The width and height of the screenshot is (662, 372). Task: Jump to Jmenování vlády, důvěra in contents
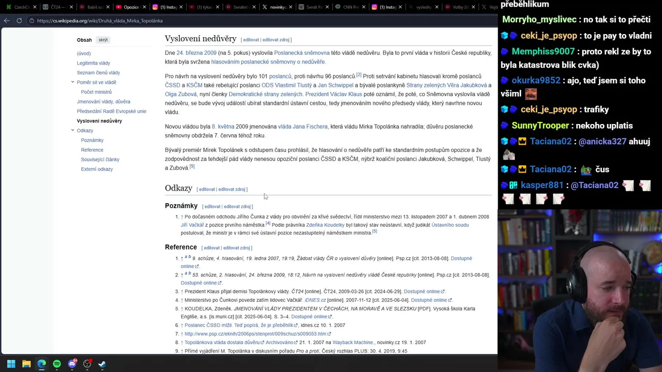[x=103, y=102]
